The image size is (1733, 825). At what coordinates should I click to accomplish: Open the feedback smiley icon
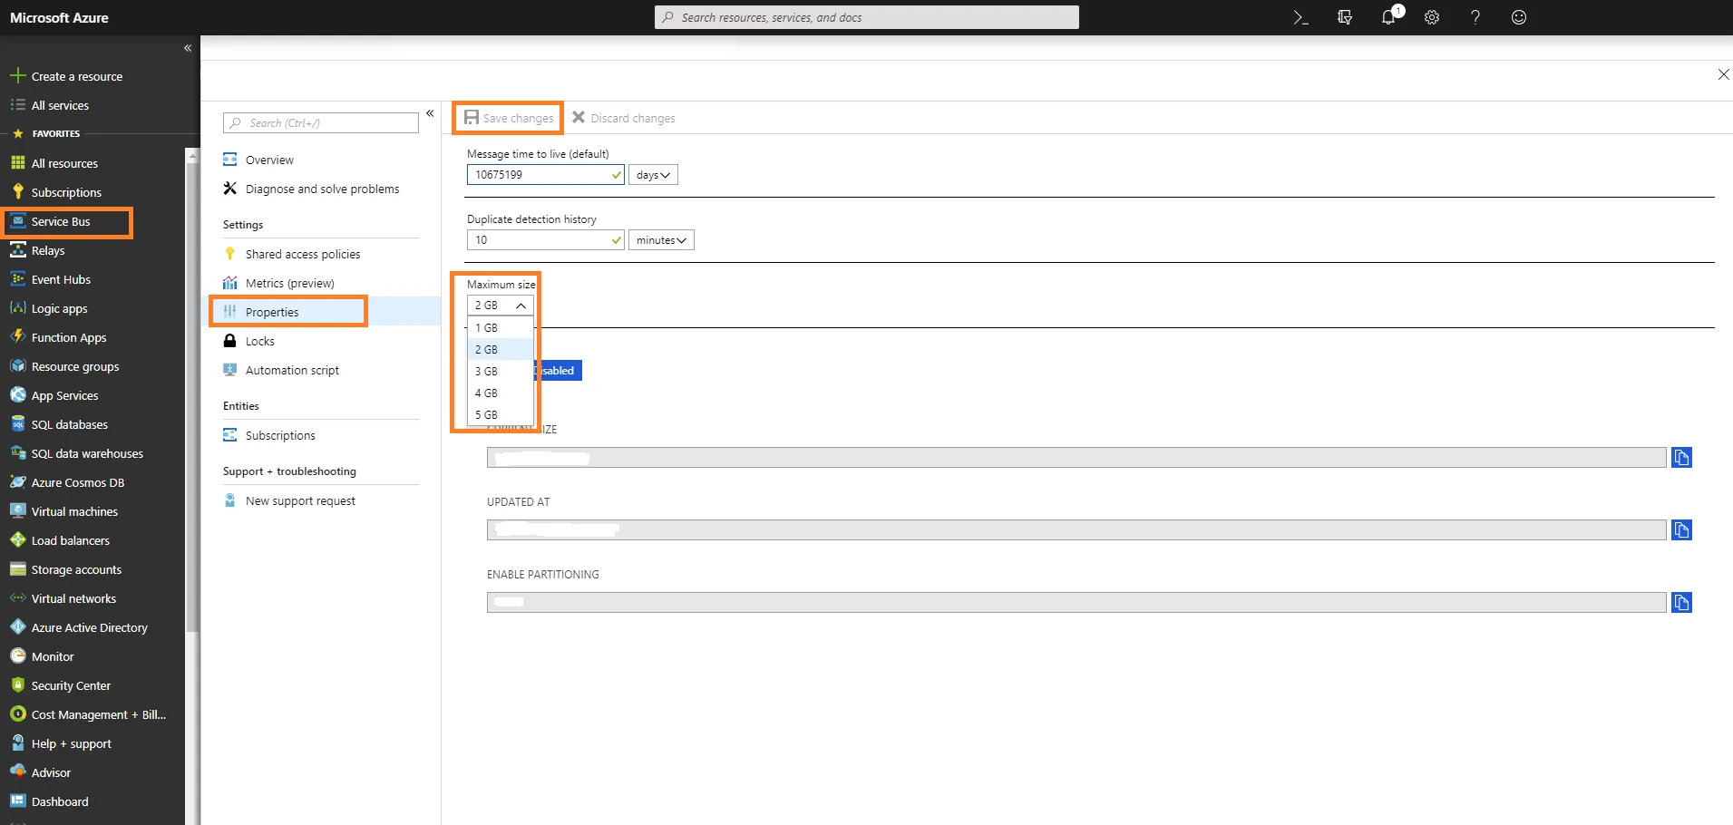pyautogui.click(x=1519, y=17)
